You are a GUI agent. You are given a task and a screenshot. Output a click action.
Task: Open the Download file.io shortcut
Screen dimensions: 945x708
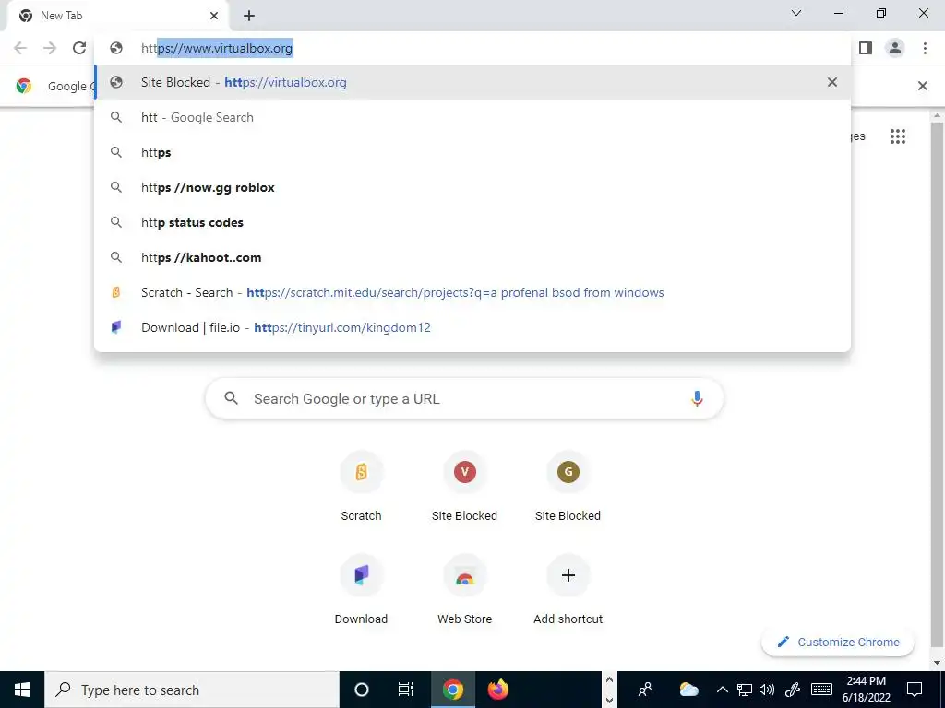click(x=361, y=590)
